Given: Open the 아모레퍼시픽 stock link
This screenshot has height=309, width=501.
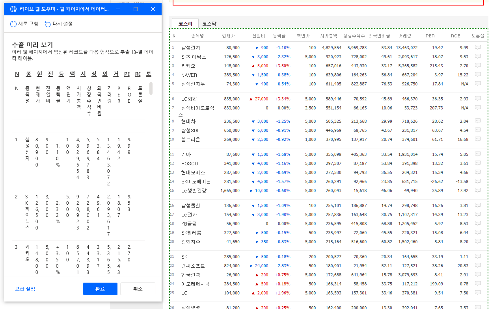Looking at the screenshot, I should coord(196,284).
